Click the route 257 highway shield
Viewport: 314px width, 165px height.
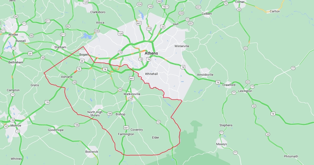click(x=191, y=23)
